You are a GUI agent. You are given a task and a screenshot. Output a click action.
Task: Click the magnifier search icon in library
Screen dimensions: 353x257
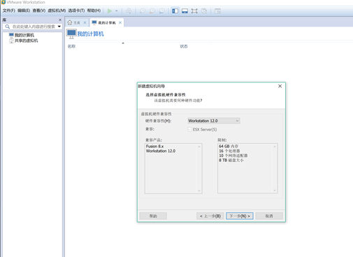8,27
